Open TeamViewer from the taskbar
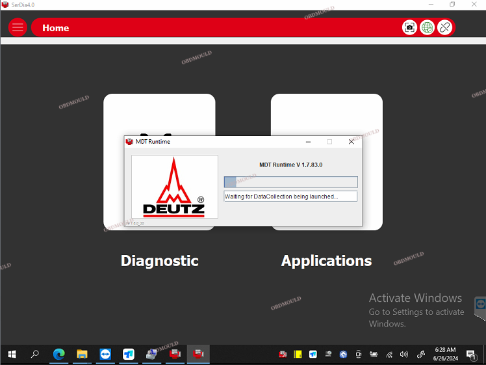Screen dimensions: 486x365 point(105,354)
